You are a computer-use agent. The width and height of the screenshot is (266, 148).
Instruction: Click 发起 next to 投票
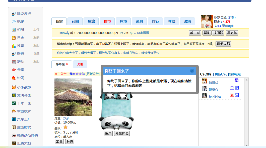coord(36,45)
